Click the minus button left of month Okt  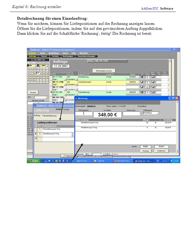point(28,65)
